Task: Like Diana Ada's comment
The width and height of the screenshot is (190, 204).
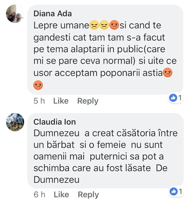Action: [61, 101]
